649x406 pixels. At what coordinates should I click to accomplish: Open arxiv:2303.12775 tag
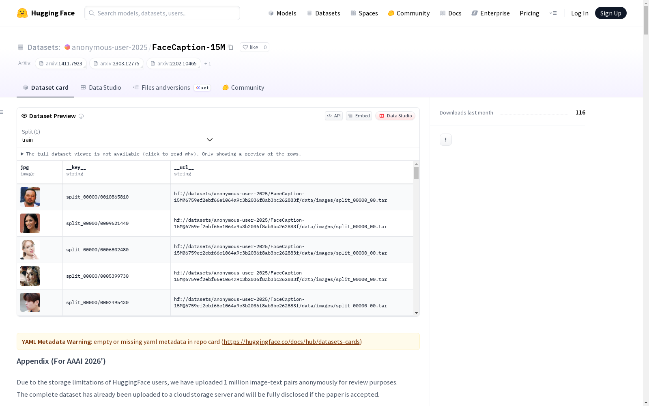coord(117,64)
